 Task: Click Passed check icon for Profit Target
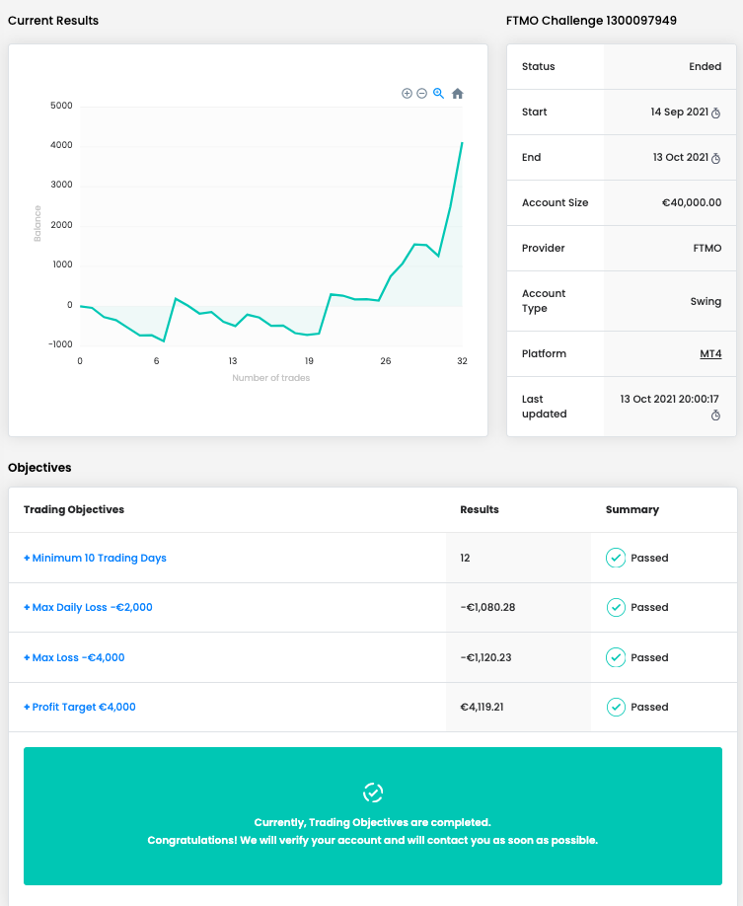[616, 707]
